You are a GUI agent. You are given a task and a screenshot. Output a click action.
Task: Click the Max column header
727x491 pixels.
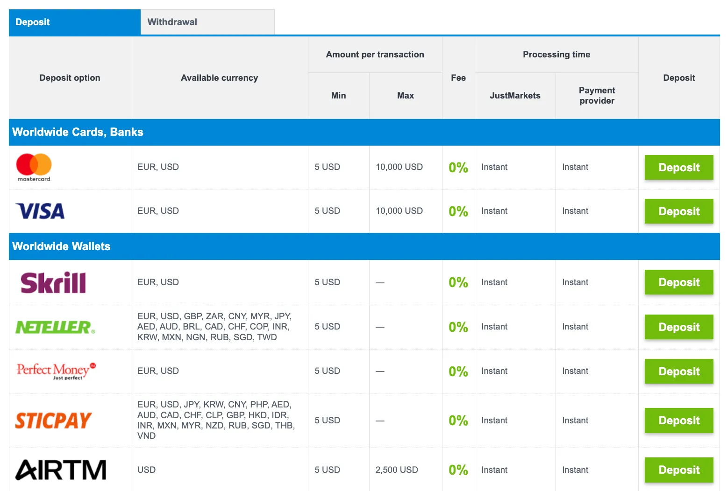(x=406, y=96)
